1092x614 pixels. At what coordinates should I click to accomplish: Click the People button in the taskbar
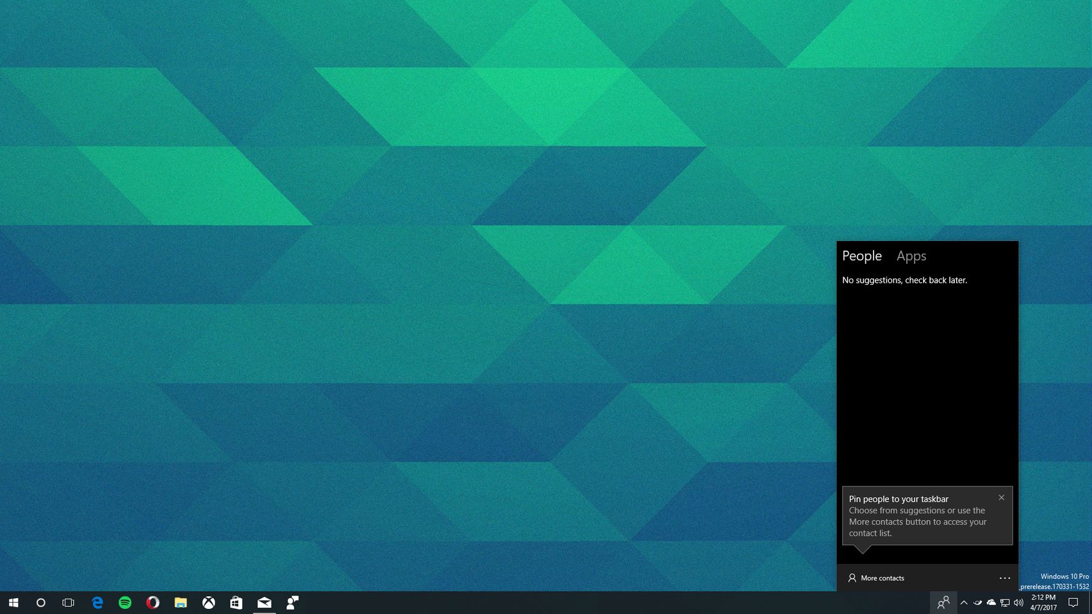click(x=943, y=603)
